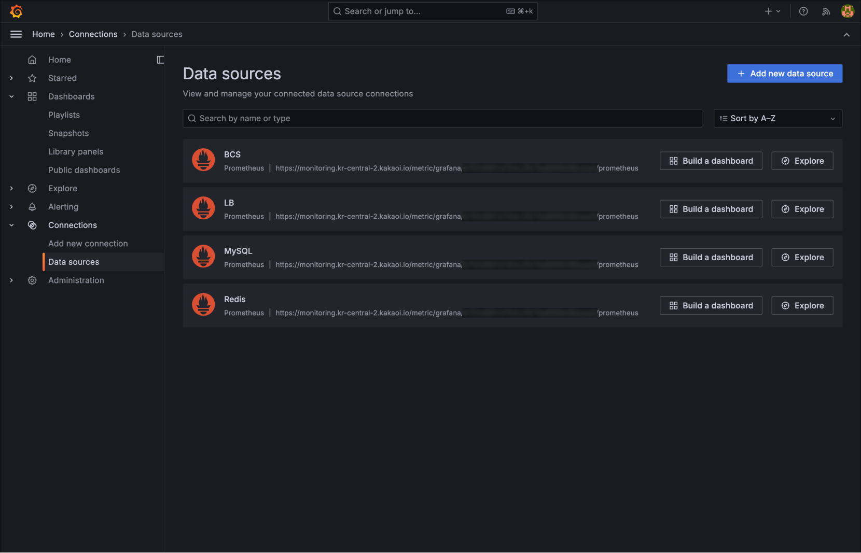Open the Sort by A–Z dropdown
The width and height of the screenshot is (861, 553).
coord(778,118)
